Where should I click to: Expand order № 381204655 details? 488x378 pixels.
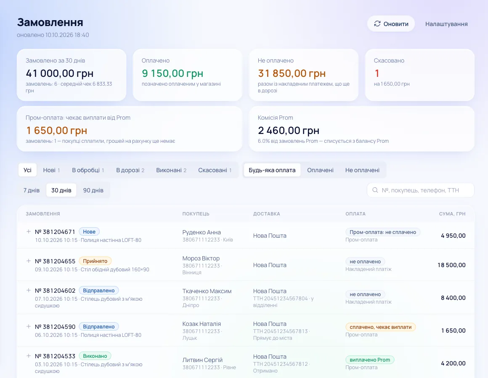(x=29, y=261)
